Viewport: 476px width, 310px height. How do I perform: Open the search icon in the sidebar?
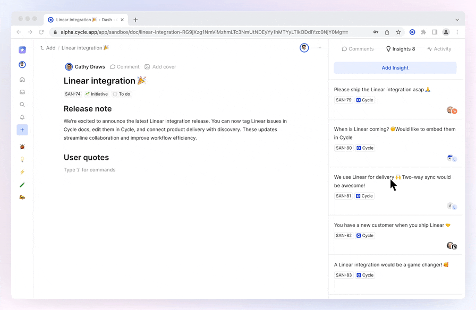(22, 105)
